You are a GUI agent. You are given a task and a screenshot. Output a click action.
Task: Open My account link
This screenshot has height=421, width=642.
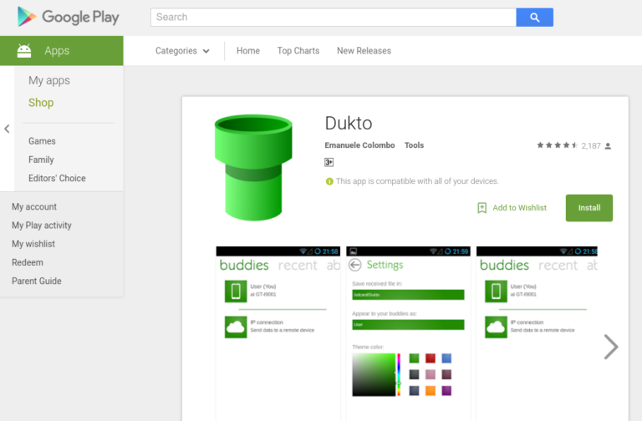tap(34, 206)
